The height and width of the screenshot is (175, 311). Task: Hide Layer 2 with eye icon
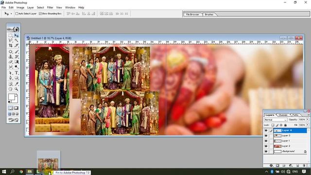coord(266,146)
